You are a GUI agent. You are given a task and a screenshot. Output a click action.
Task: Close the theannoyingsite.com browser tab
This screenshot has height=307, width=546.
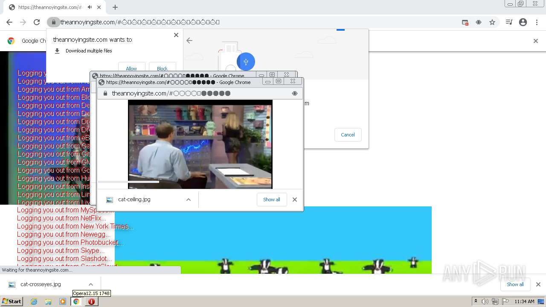[99, 7]
